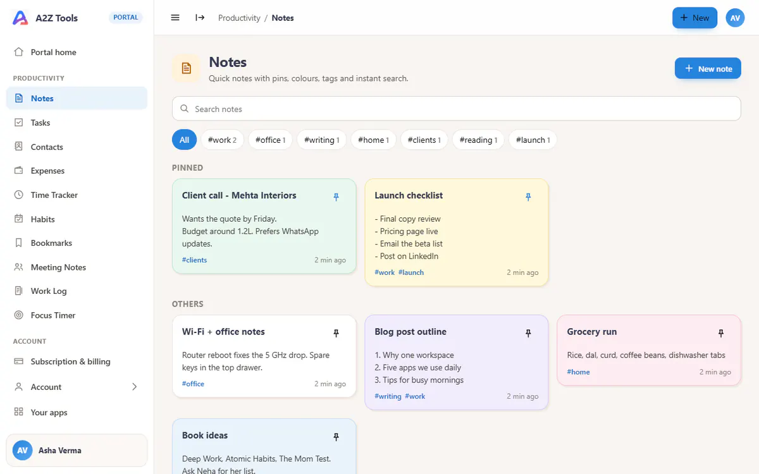Click the Account person icon
Screen dimensions: 759x474
(x=18, y=387)
